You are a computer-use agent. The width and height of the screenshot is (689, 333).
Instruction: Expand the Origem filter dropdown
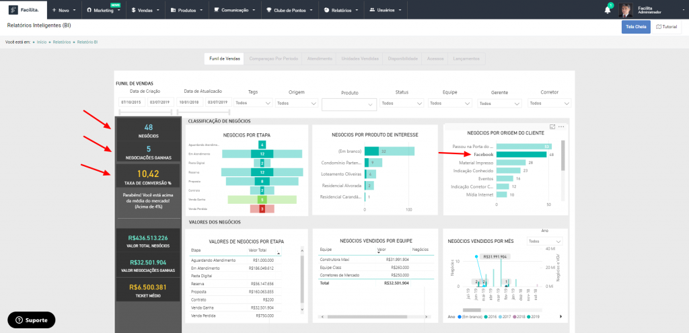[297, 103]
